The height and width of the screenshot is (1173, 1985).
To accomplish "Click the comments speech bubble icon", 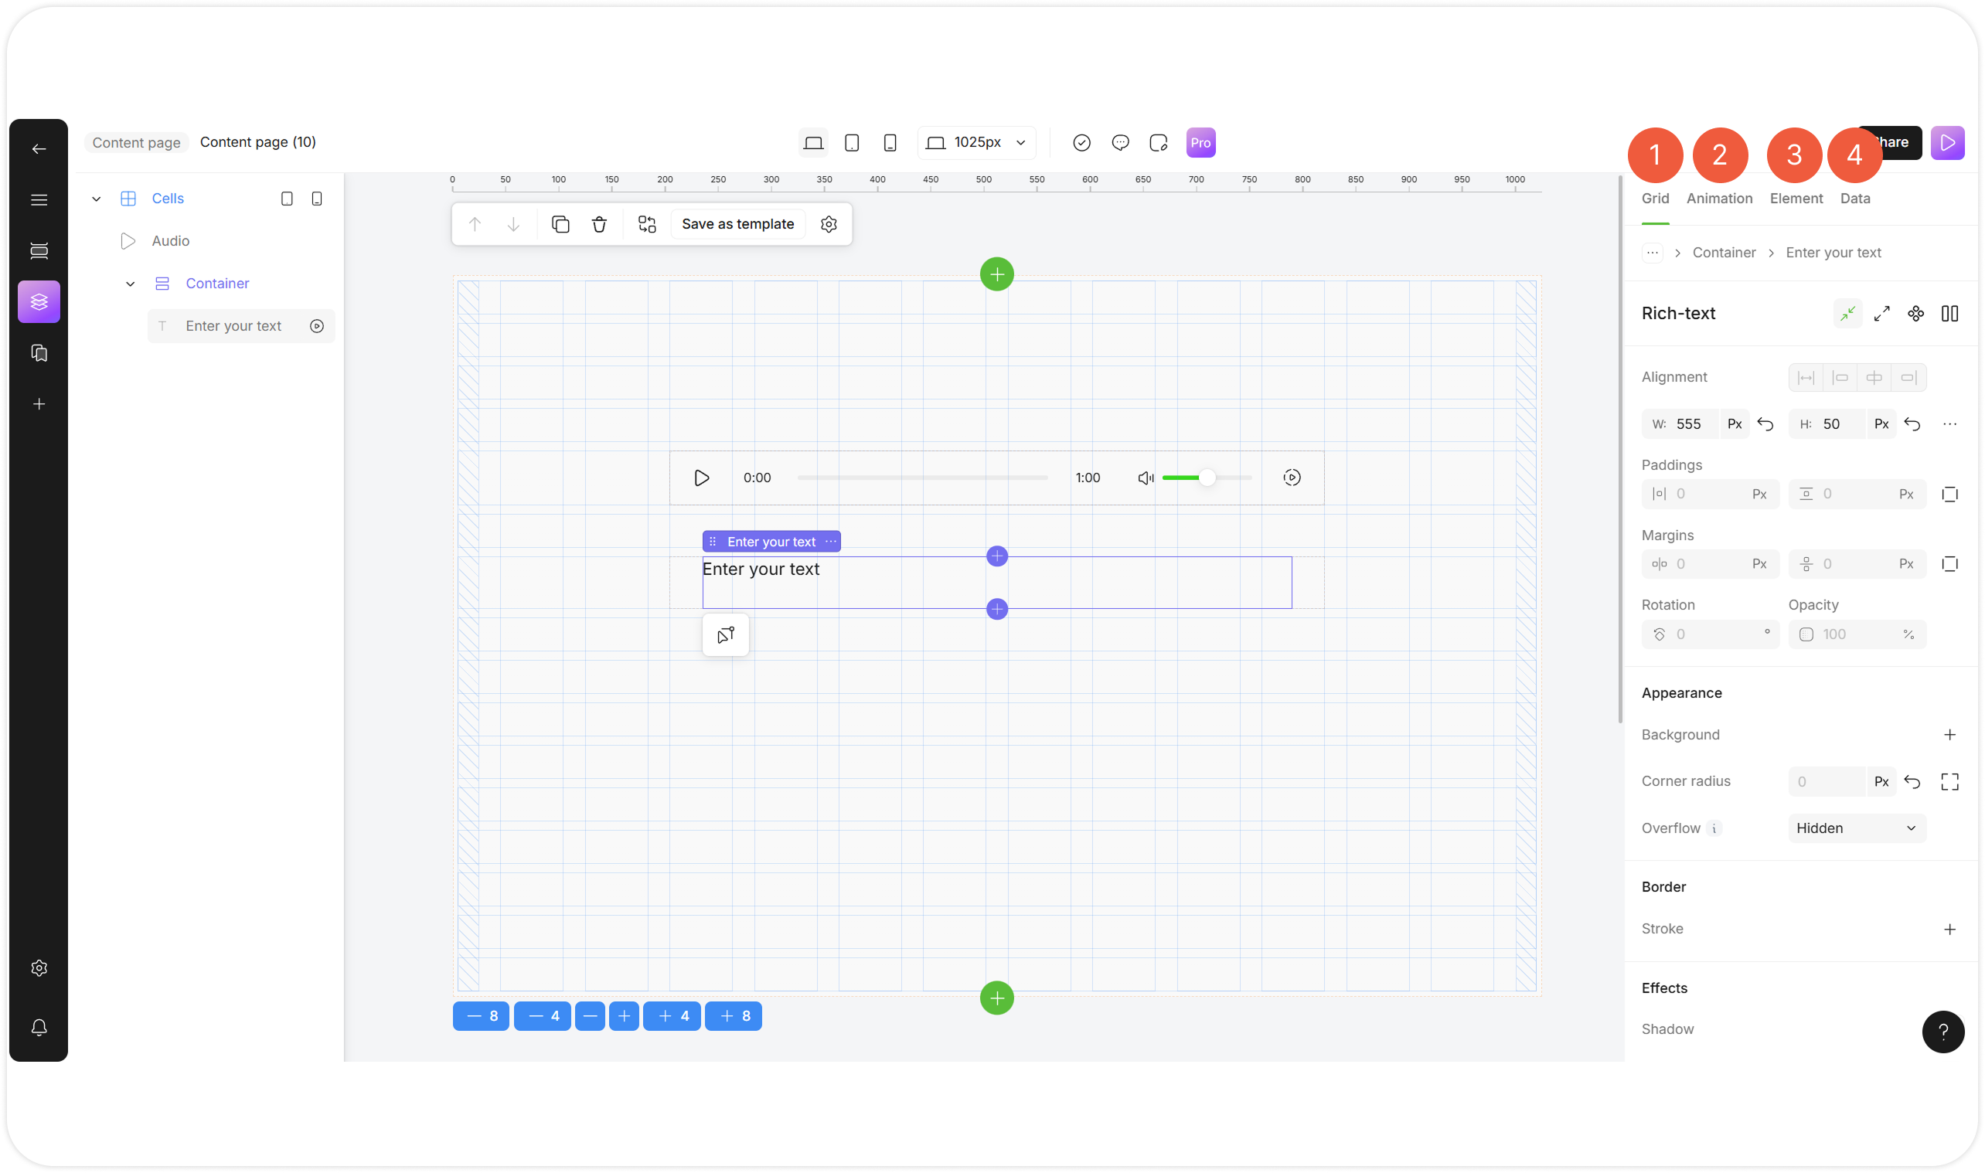I will 1119,143.
